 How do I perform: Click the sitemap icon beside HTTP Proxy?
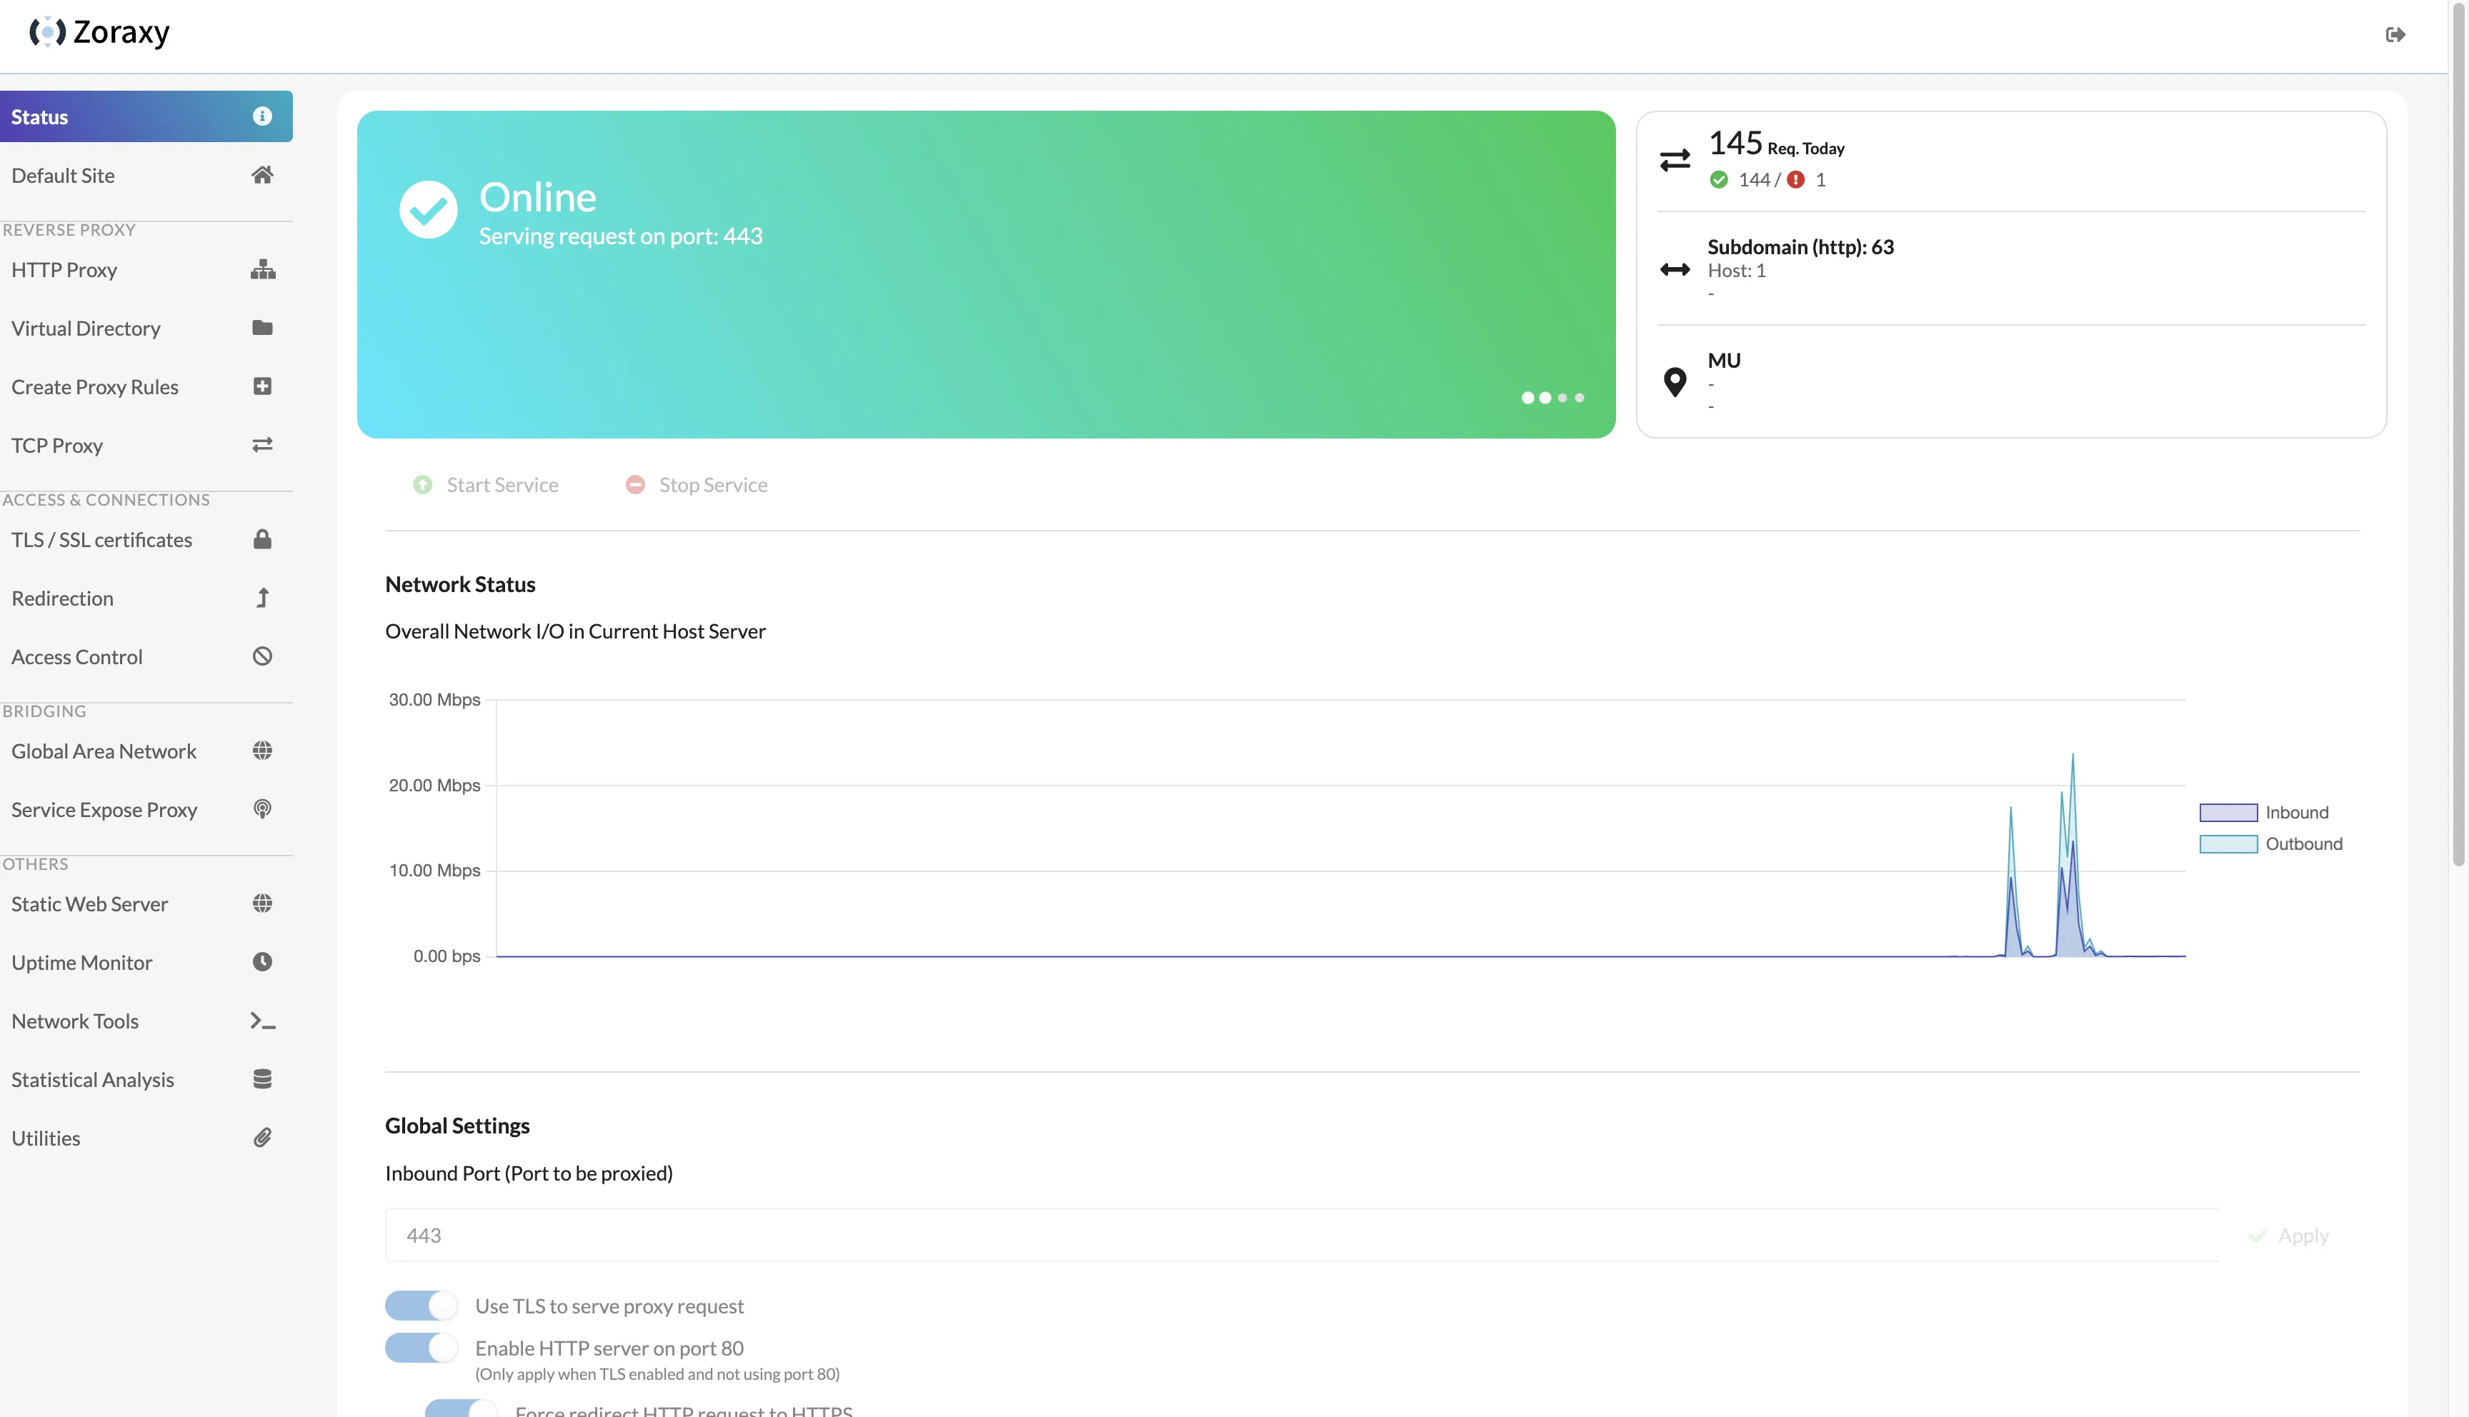[263, 269]
